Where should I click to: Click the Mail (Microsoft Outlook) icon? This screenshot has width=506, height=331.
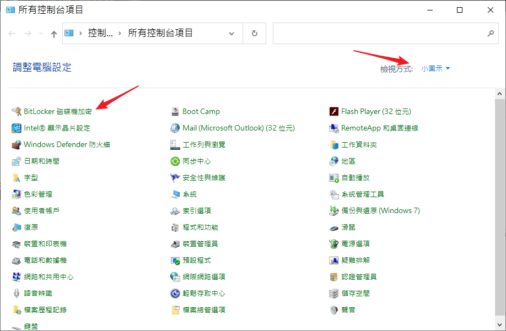click(x=175, y=128)
